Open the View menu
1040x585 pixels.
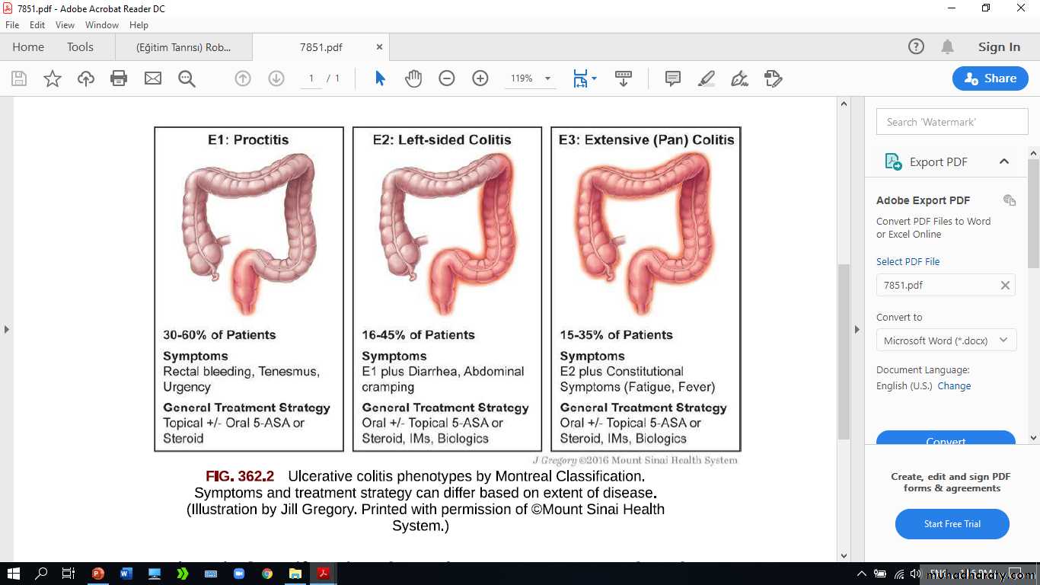(65, 25)
